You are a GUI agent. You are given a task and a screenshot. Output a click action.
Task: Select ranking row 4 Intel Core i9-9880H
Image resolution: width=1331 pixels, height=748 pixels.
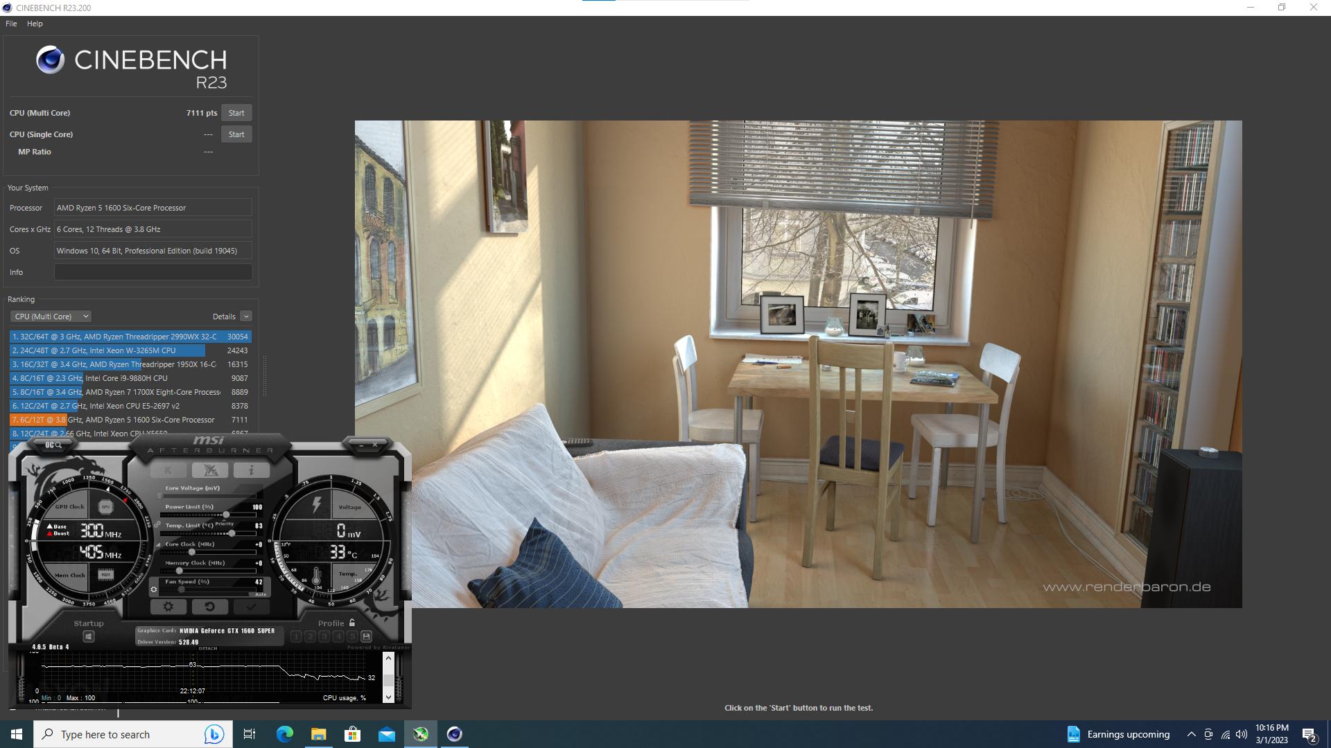click(130, 378)
